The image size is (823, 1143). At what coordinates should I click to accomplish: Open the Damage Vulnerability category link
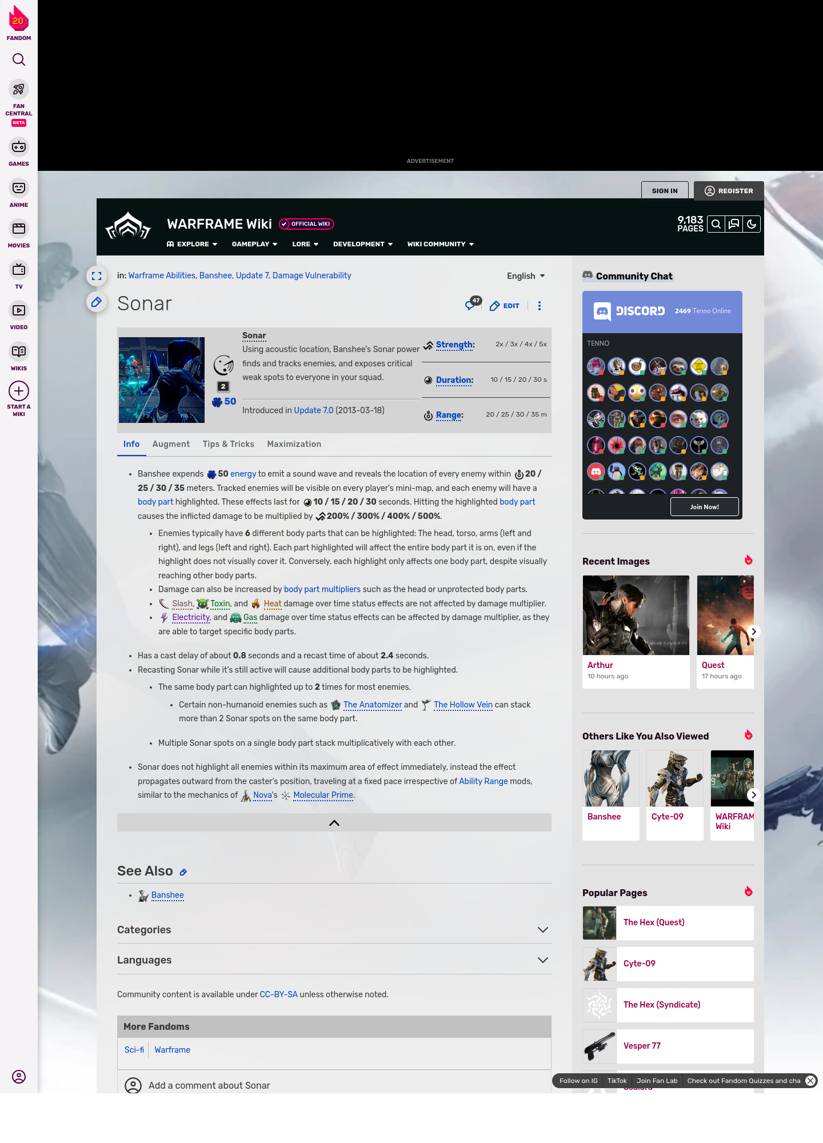click(312, 275)
